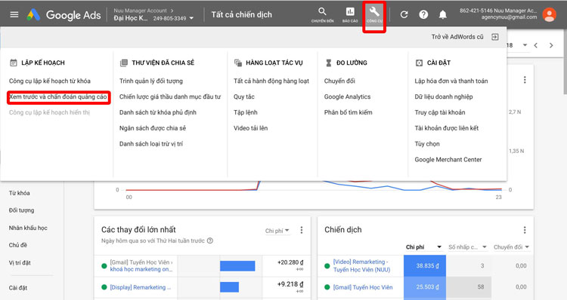567x300 pixels.
Task: Open [Gmail] Tuyển Học Viên in Chiến dịch card
Action: tap(363, 287)
